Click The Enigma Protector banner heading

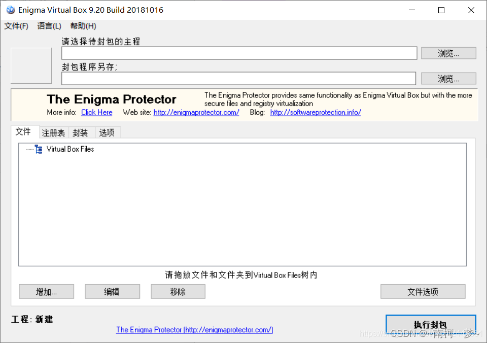pos(112,99)
